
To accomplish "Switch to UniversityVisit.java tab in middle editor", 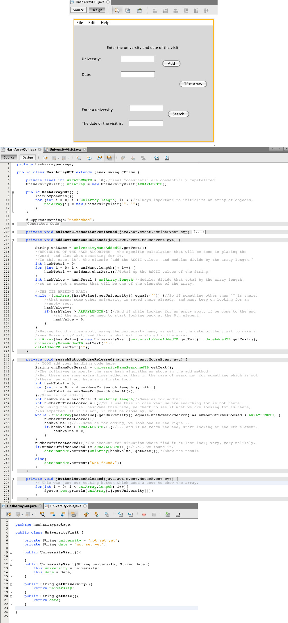I will [65, 149].
